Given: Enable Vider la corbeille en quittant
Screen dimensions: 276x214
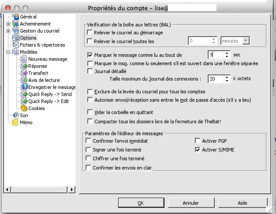Looking at the screenshot, I should coord(90,112).
